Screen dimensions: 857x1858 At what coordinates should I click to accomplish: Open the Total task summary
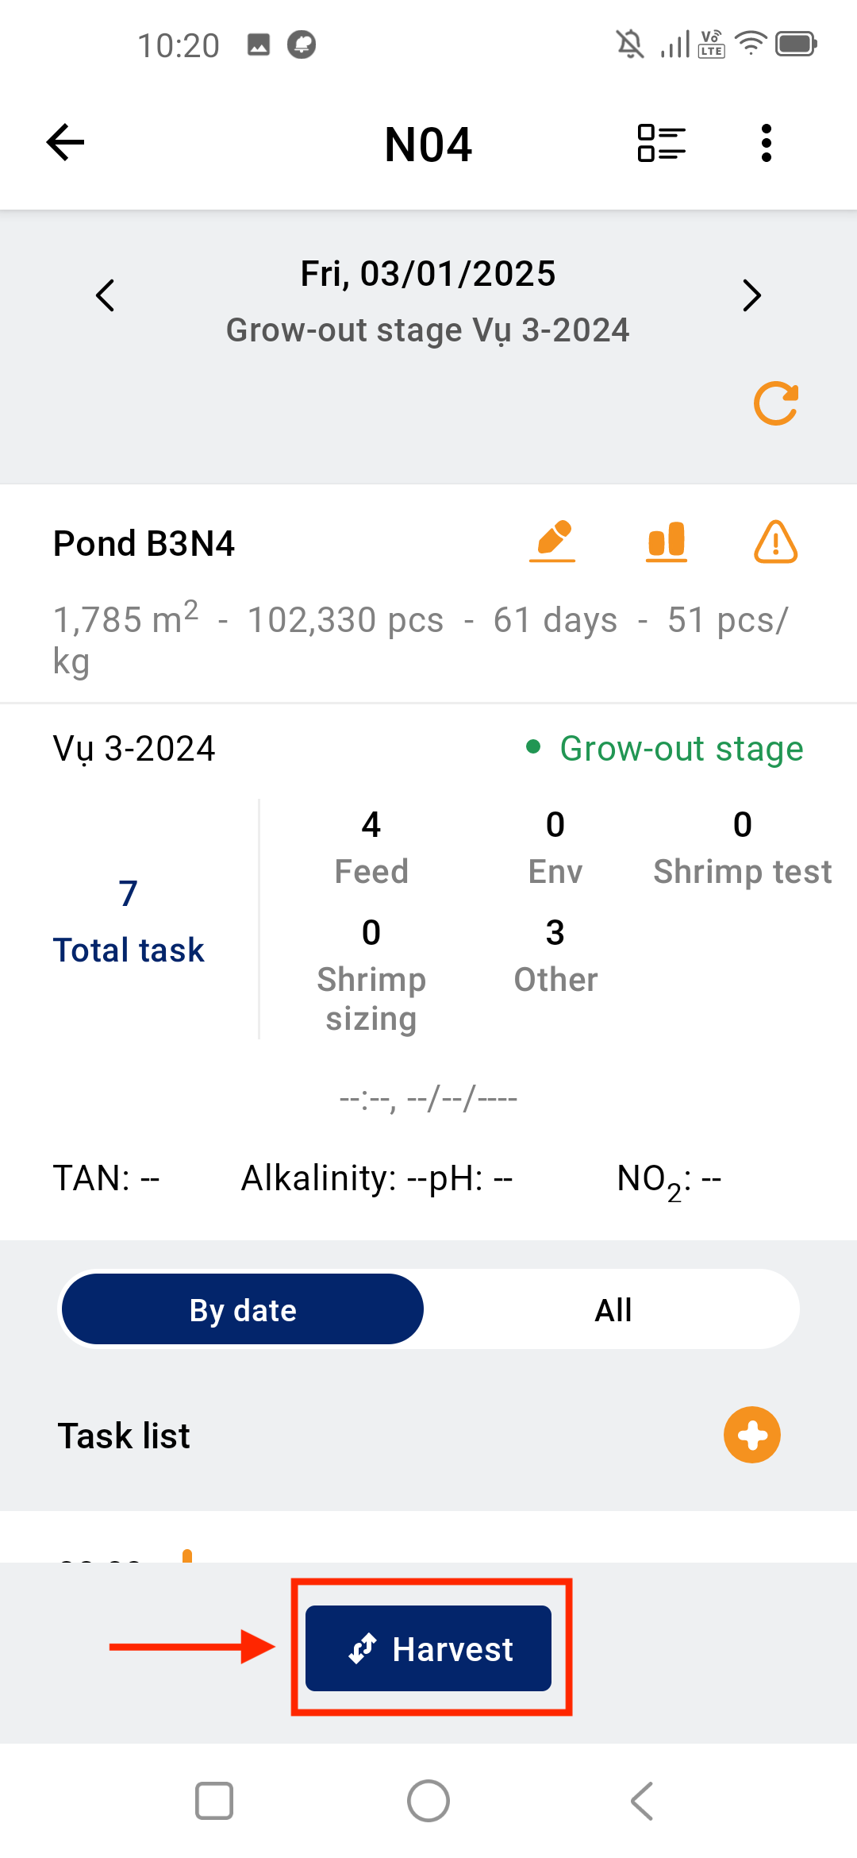129,921
